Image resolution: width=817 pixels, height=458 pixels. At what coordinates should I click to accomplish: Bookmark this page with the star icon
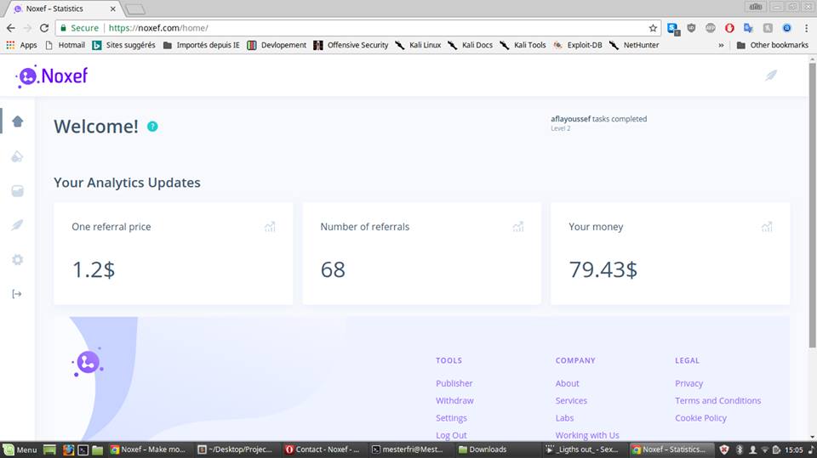[x=653, y=28]
